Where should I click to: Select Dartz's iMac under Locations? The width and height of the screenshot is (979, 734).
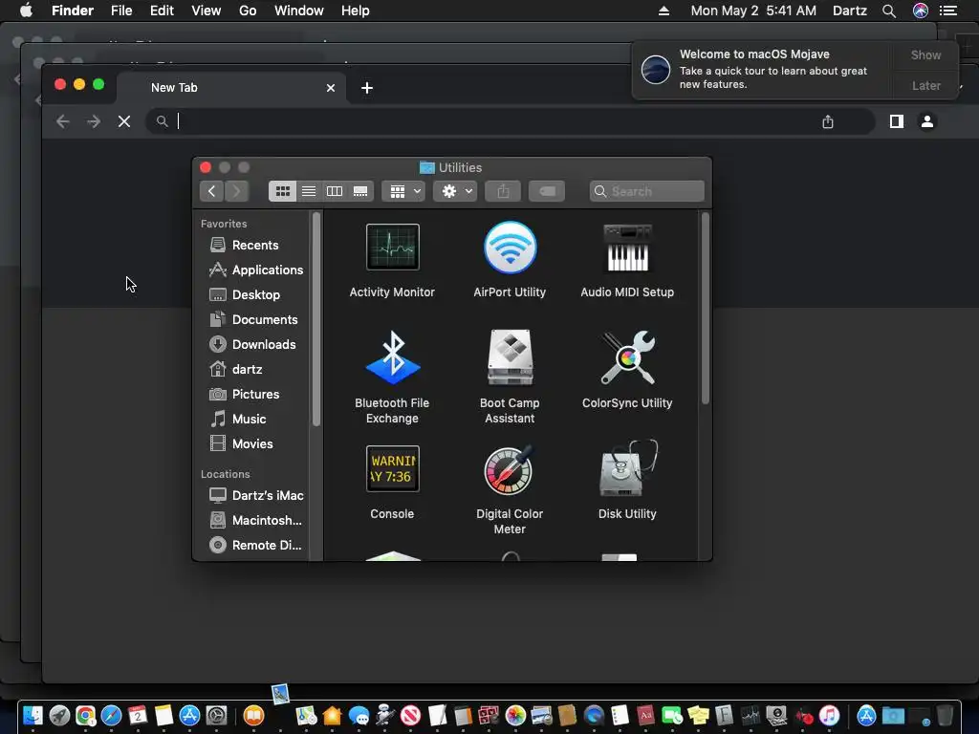[x=254, y=496]
